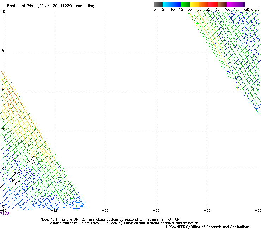This screenshot has width=261, height=229.
Task: Click the gray 0-5 knots color segment
Action: pyautogui.click(x=158, y=4)
